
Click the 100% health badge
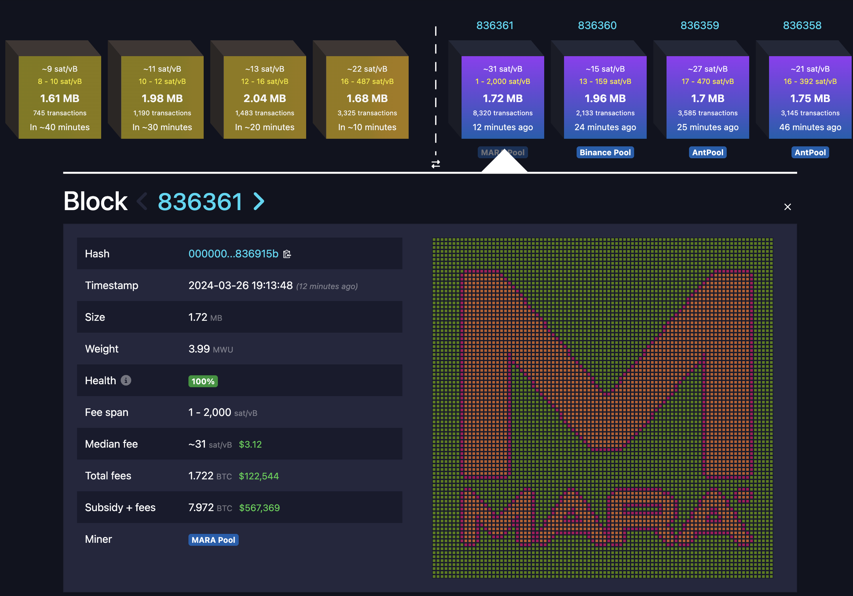click(203, 381)
